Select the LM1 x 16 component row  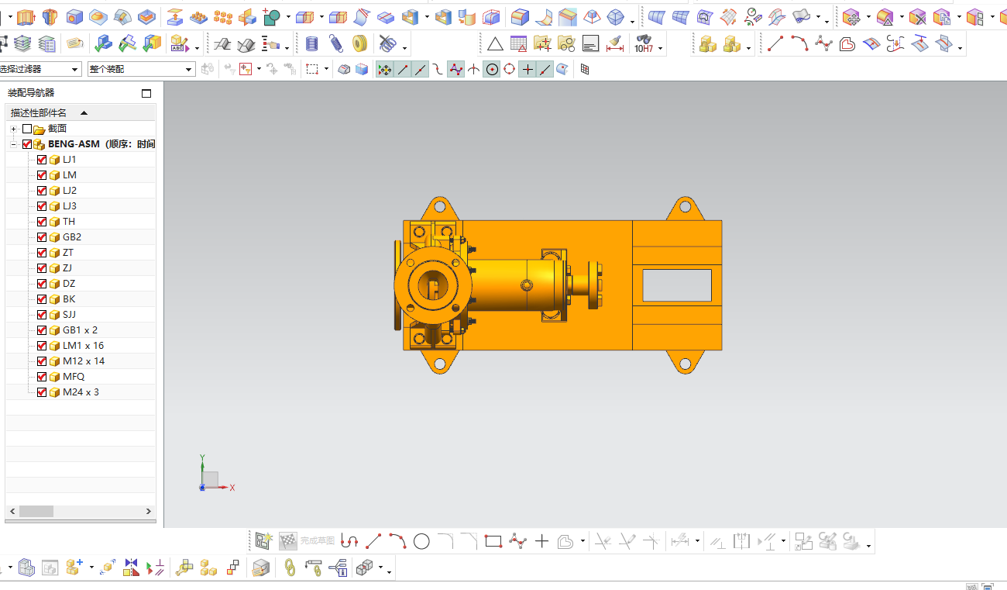83,346
